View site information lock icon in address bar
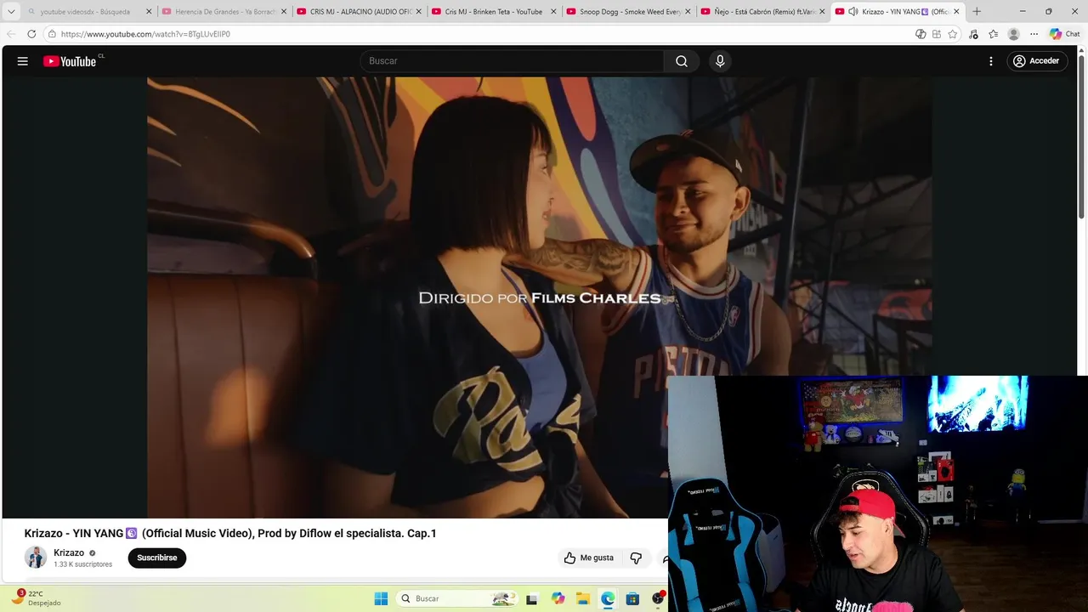Image resolution: width=1088 pixels, height=612 pixels. (52, 34)
